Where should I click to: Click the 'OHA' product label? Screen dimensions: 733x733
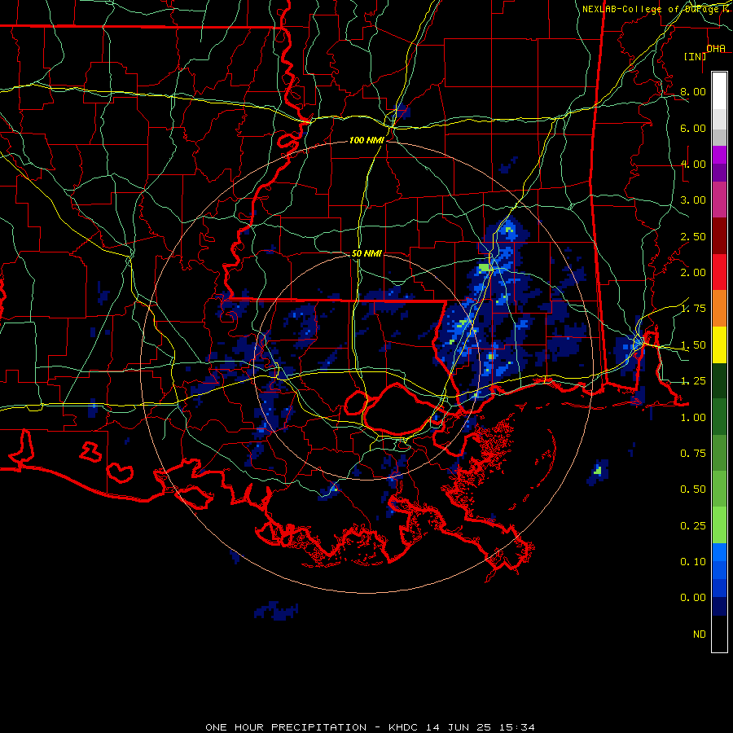click(716, 48)
